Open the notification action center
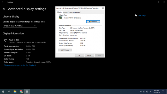This screenshot has height=94, width=167. [163, 92]
